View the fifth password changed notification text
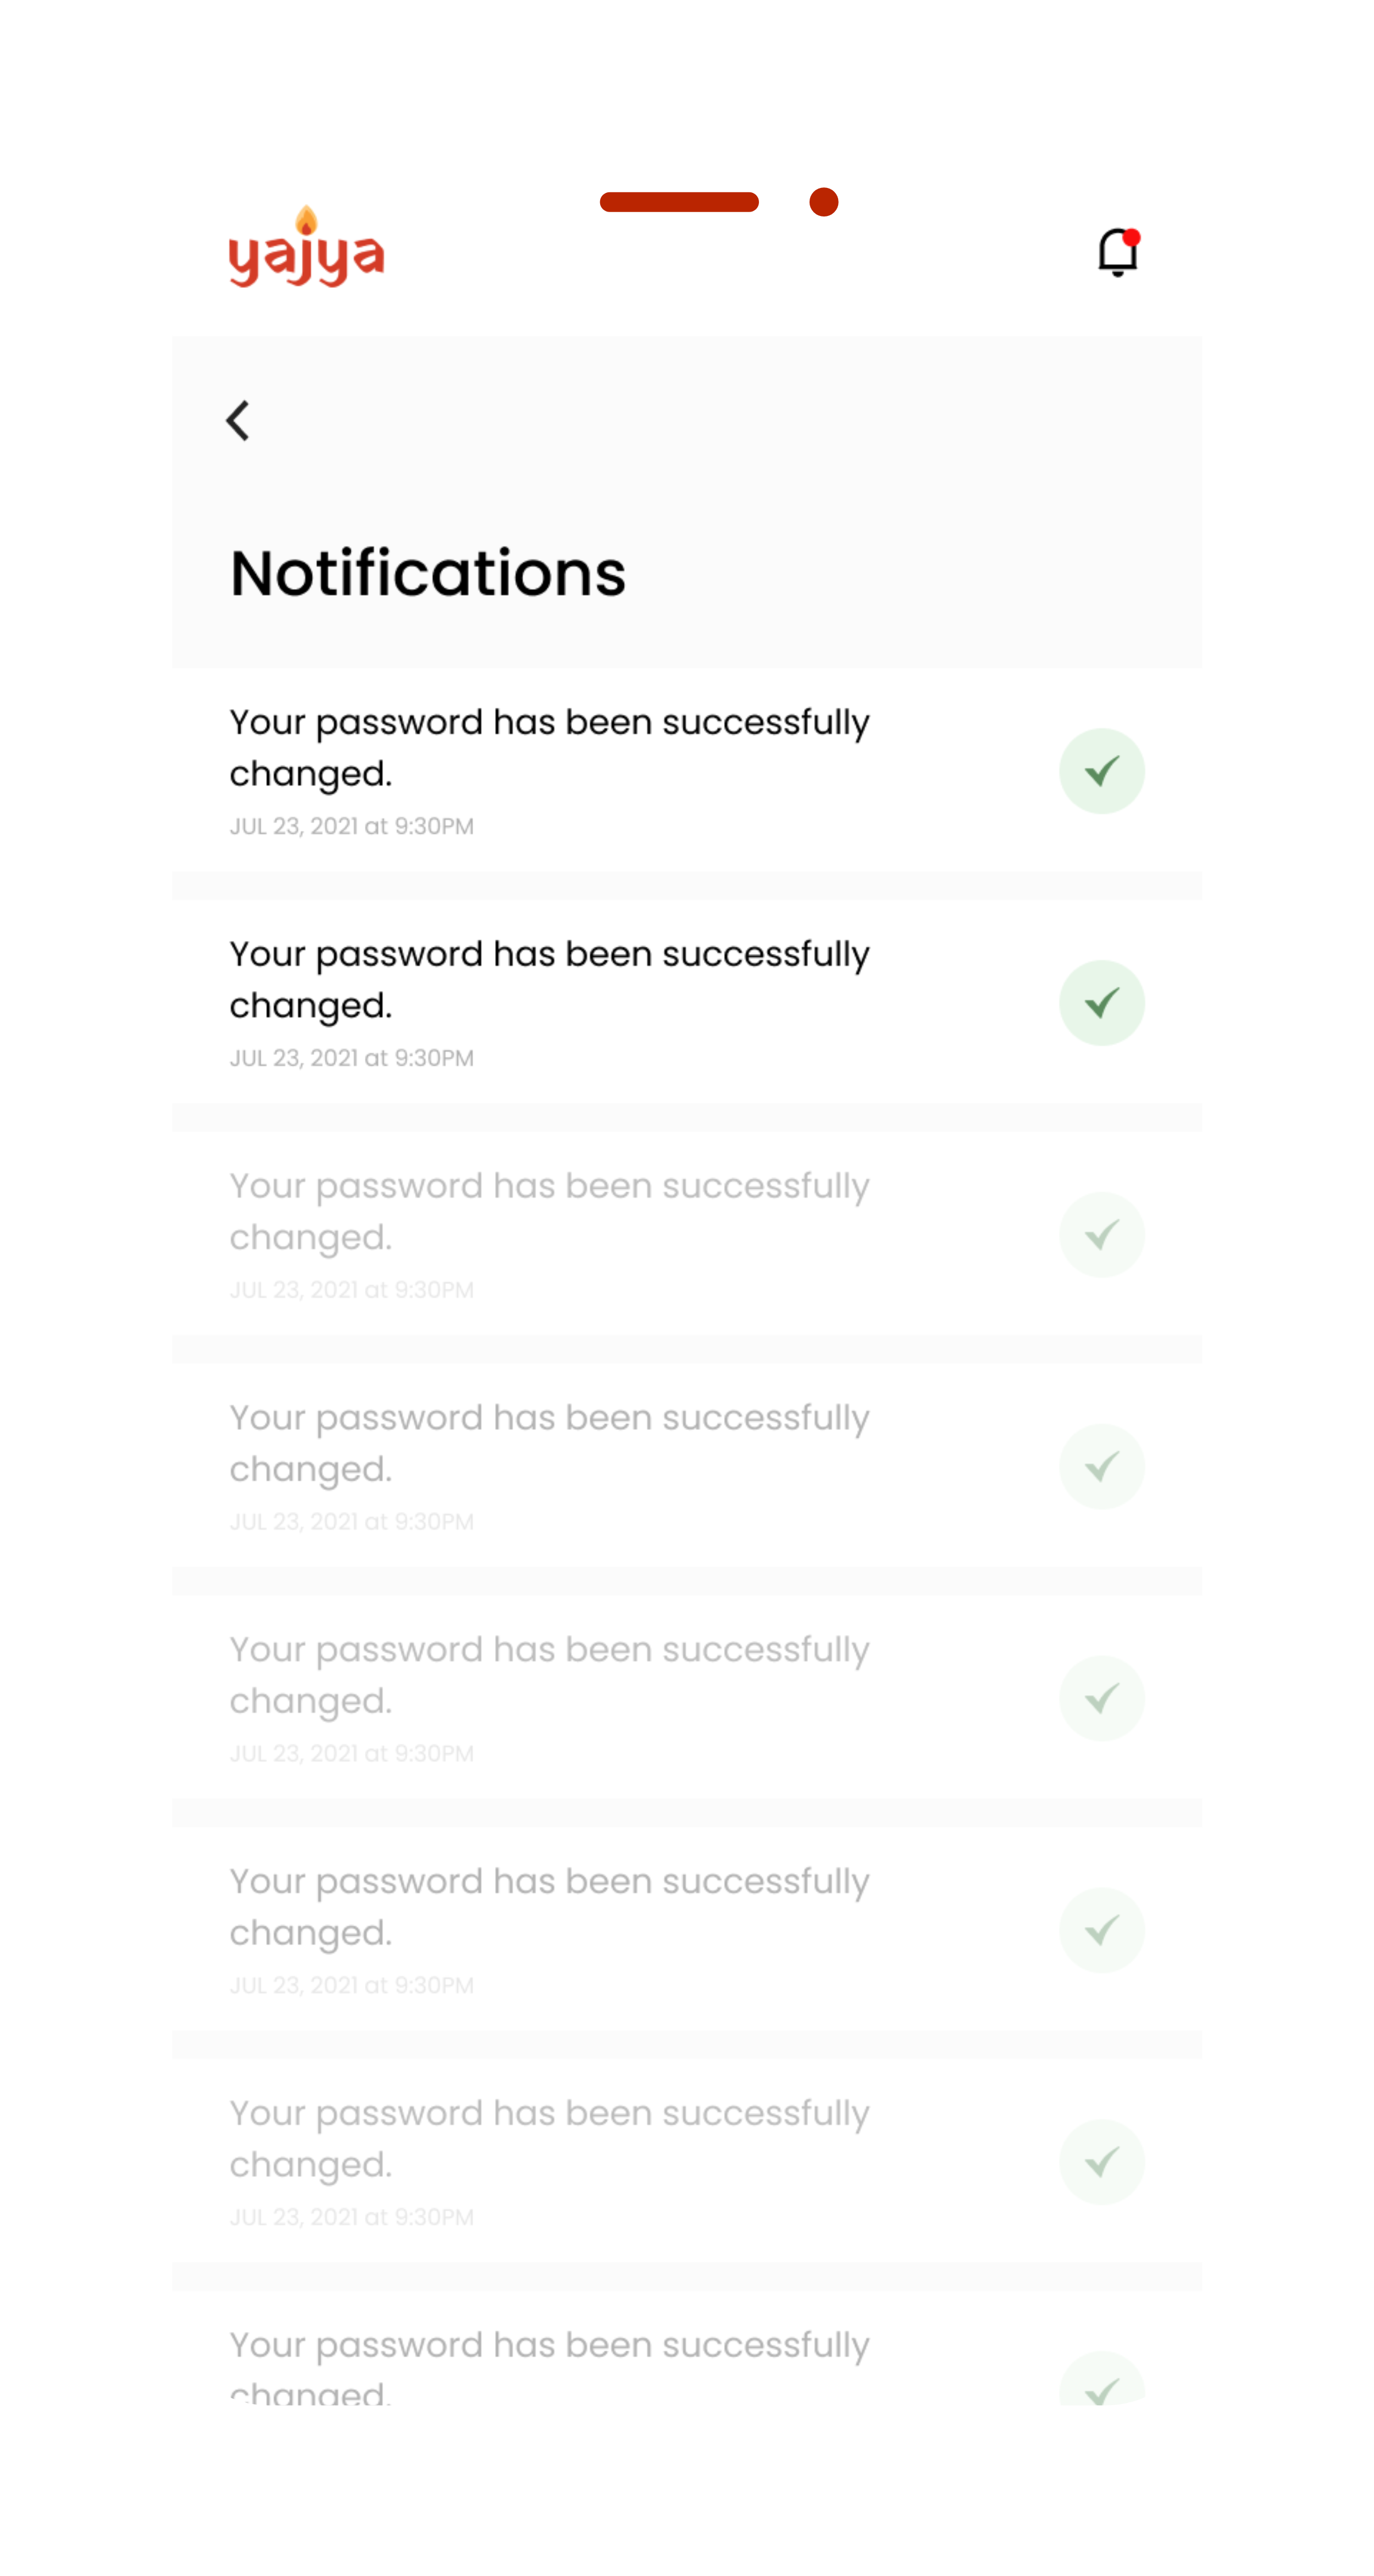Viewport: 1374px width, 2576px height. (x=549, y=1675)
